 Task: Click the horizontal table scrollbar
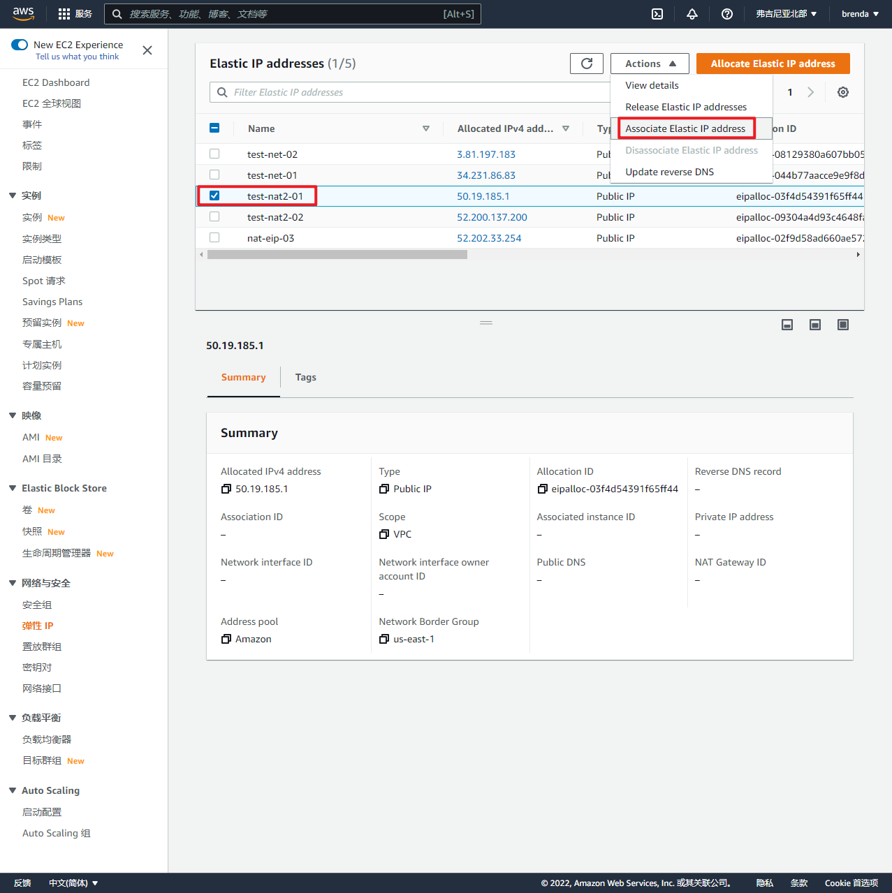tap(337, 255)
